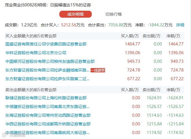This screenshot has width=191, height=139.
Task: Click buy amount 949.73 in 中国银河 row
Action: pos(134,61)
